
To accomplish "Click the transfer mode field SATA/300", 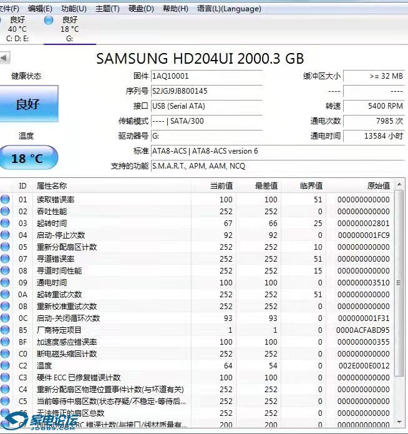I will pos(206,121).
